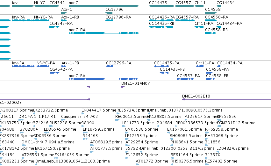
Task: Click the DME1-014N07 clone label
Action: (136, 83)
